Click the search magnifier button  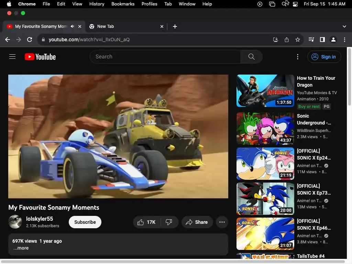(251, 57)
